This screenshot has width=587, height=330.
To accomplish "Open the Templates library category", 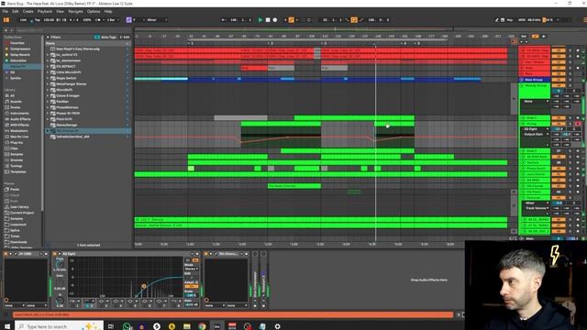I will point(18,171).
